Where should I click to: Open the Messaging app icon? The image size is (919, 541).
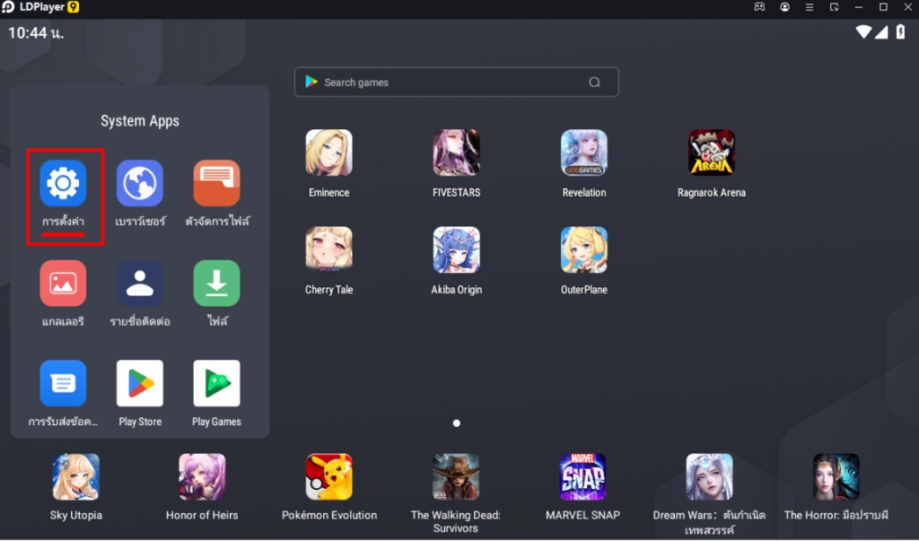click(x=63, y=383)
